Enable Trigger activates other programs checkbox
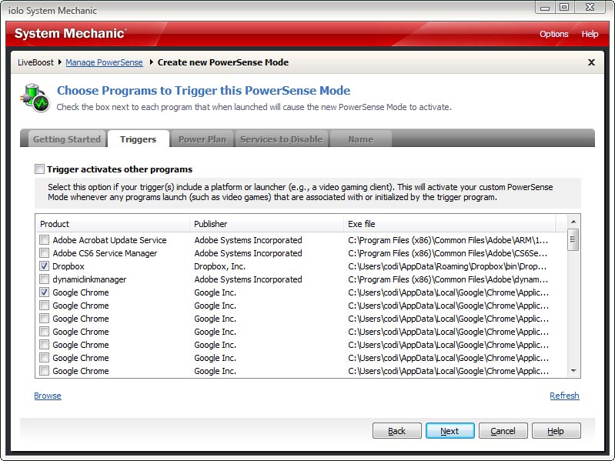 [x=39, y=169]
